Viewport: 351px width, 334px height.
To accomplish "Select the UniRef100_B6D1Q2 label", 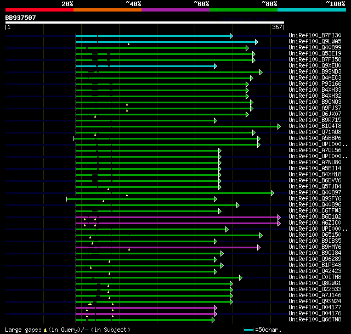I will (x=315, y=217).
